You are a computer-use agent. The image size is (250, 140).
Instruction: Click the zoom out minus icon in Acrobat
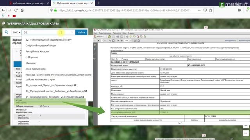point(118,40)
